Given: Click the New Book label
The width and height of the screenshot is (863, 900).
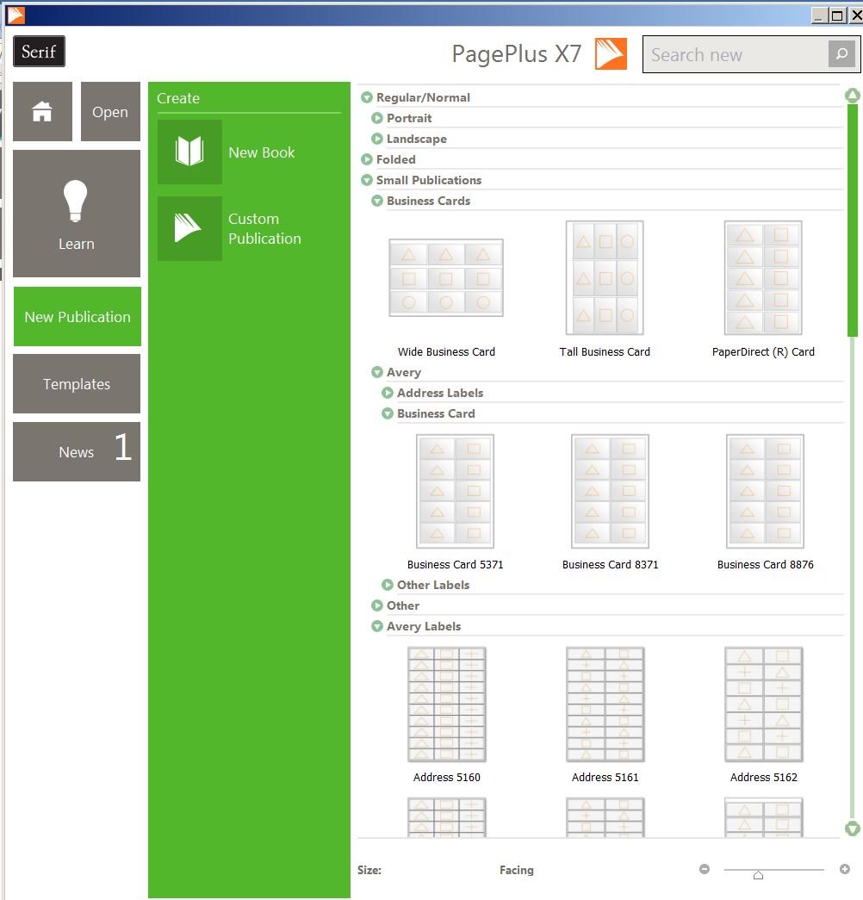Looking at the screenshot, I should (262, 152).
